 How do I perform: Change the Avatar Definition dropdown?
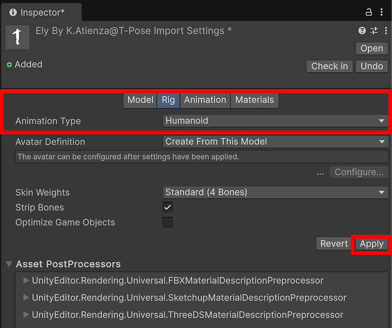(x=274, y=141)
